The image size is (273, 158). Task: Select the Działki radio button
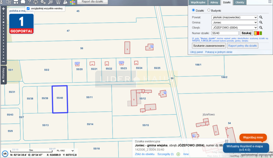[193, 10]
